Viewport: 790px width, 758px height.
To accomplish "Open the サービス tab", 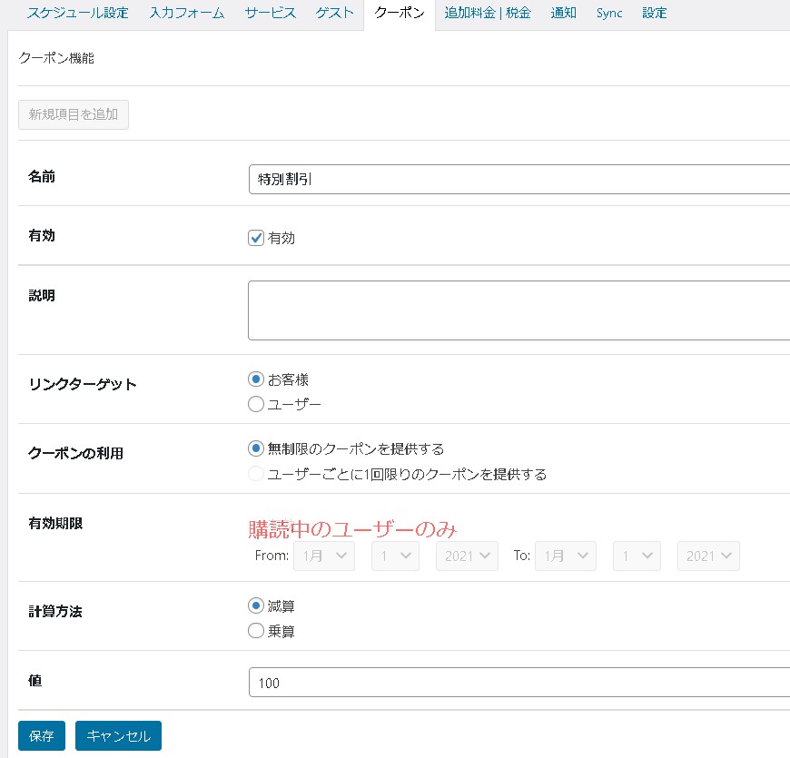I will point(271,14).
